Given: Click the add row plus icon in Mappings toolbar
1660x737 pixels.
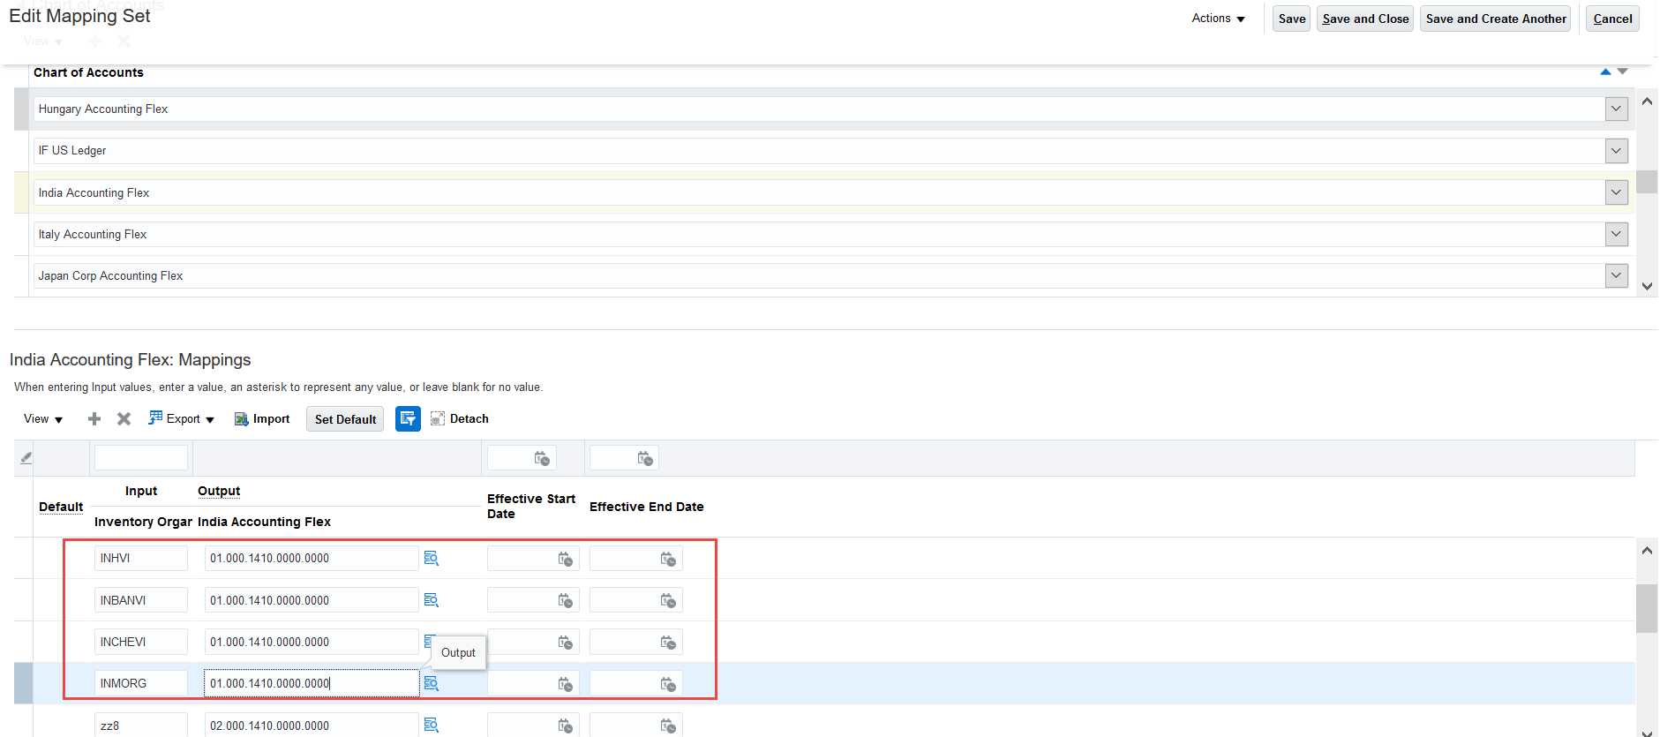Looking at the screenshot, I should (94, 419).
